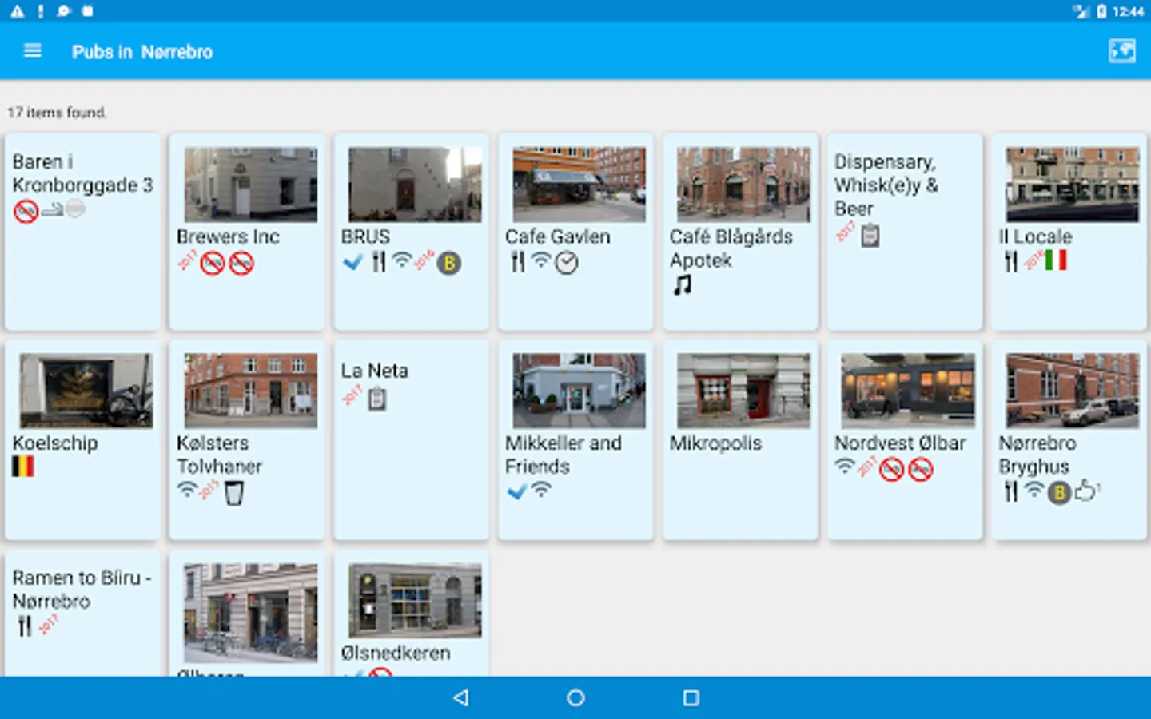Tap the Pubs in Nørrebro title
This screenshot has height=719, width=1151.
point(142,52)
